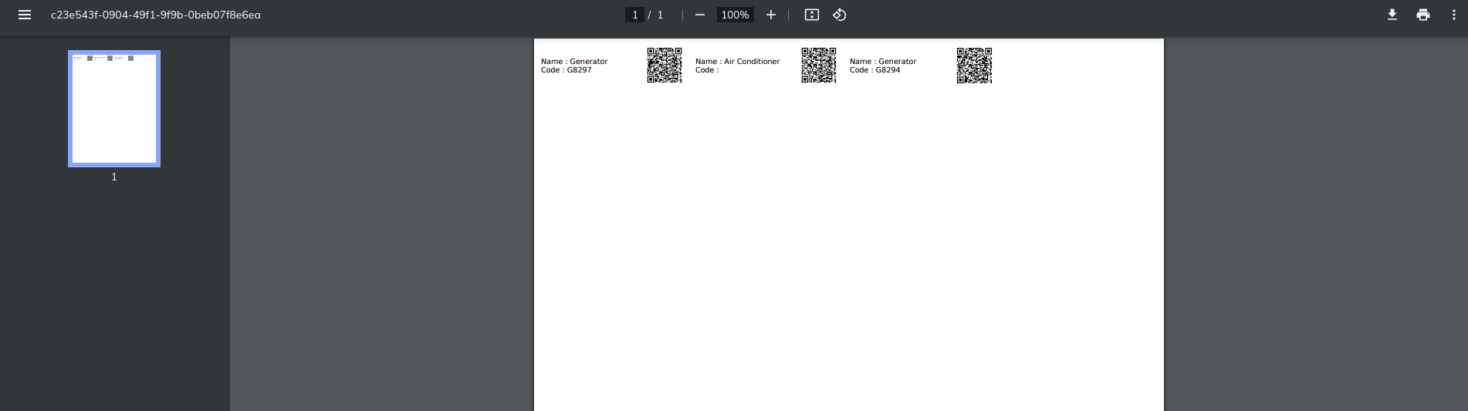Screen dimensions: 1468x411
Task: Click the fit to page icon
Action: click(812, 15)
